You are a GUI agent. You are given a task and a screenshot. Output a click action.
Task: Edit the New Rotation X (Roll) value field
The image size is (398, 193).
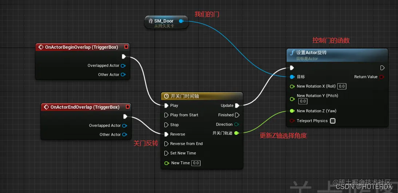342,86
